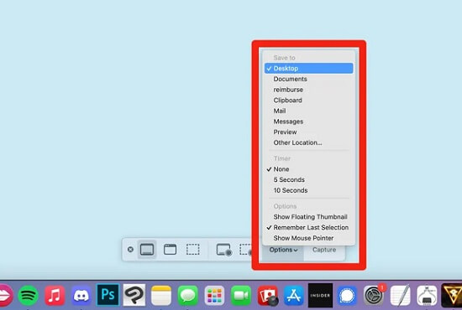Image resolution: width=462 pixels, height=310 pixels.
Task: Launch Photoshop from the Dock
Action: point(108,295)
